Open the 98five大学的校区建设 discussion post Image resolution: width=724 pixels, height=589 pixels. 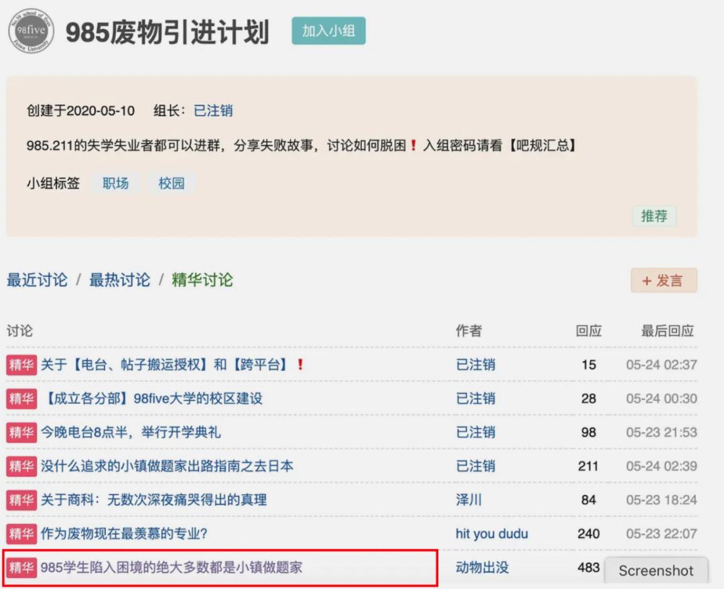(152, 398)
